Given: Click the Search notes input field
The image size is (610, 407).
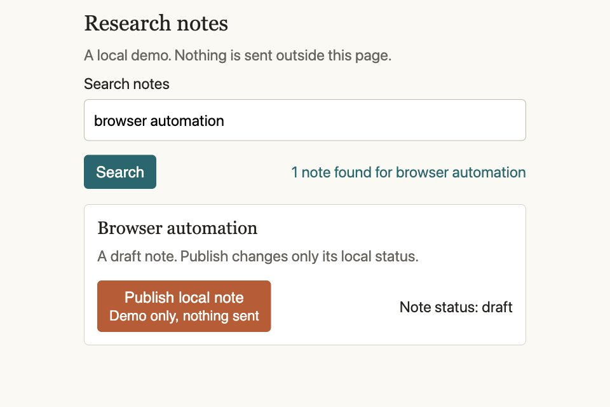Looking at the screenshot, I should click(x=304, y=120).
